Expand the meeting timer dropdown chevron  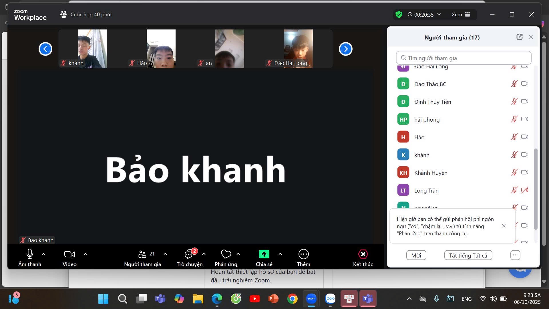click(439, 14)
